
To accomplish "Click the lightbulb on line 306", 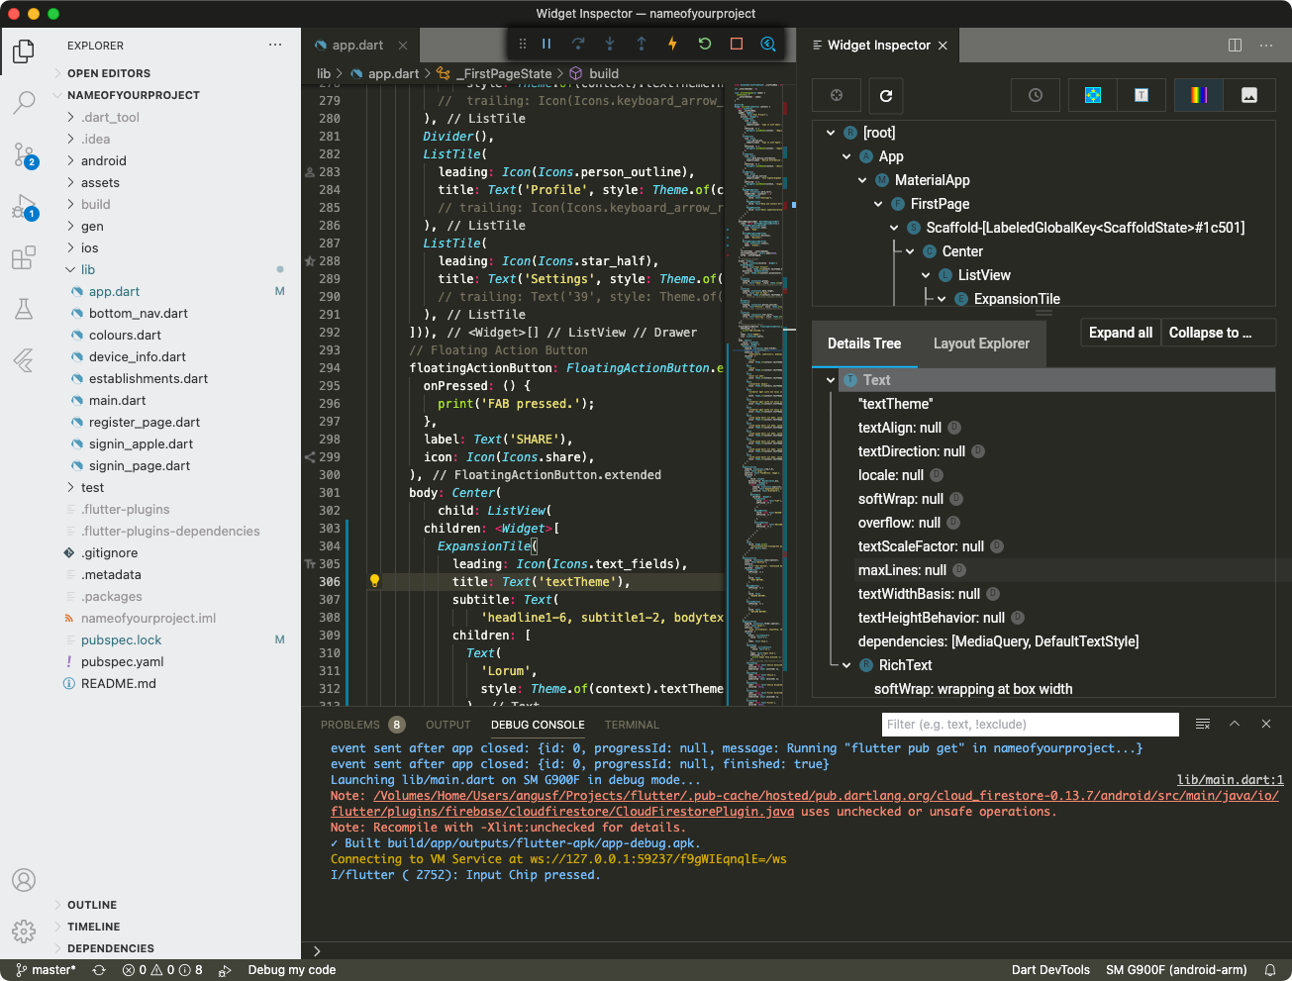I will [374, 581].
